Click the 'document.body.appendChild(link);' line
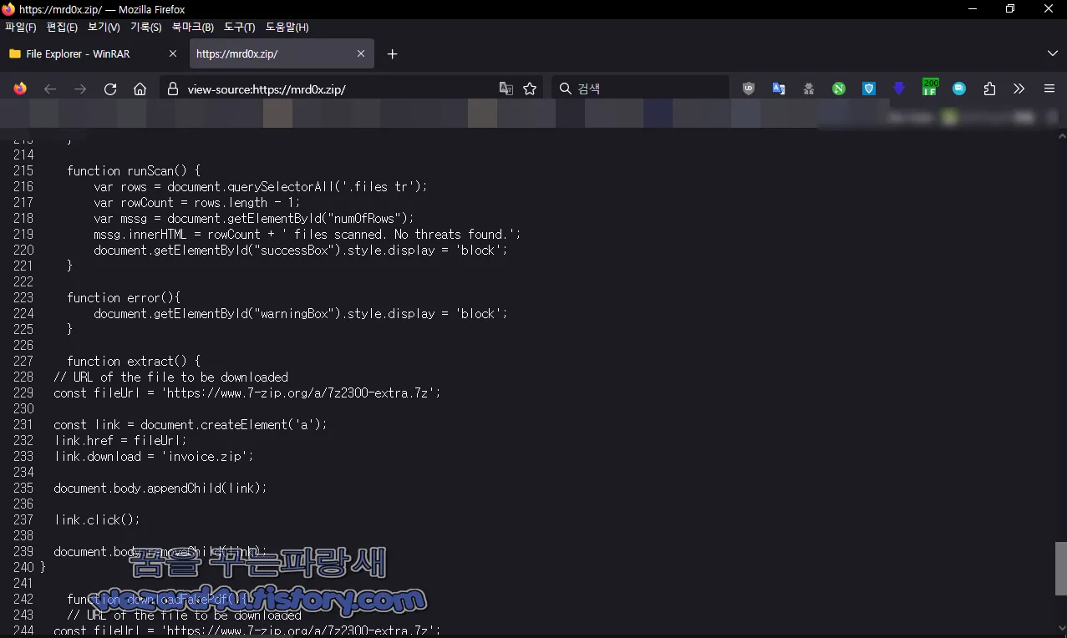Image resolution: width=1067 pixels, height=638 pixels. point(160,488)
